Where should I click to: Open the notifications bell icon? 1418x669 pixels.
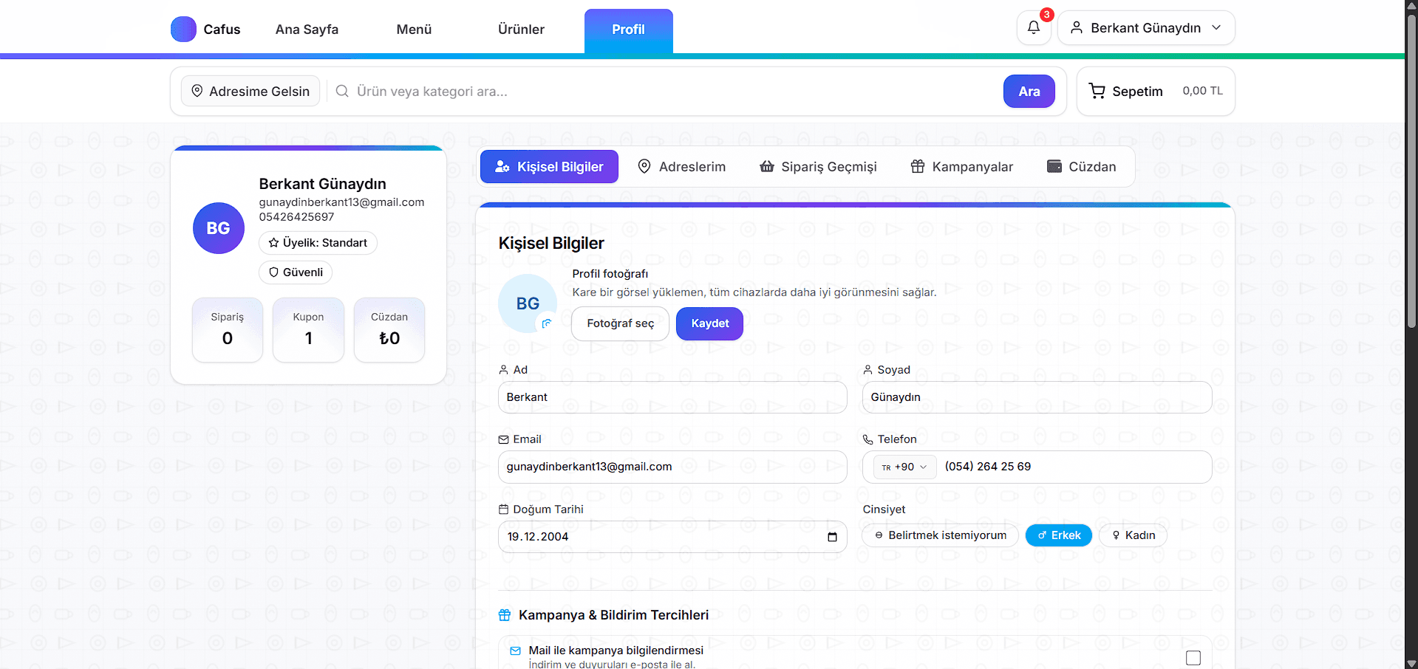click(x=1033, y=28)
